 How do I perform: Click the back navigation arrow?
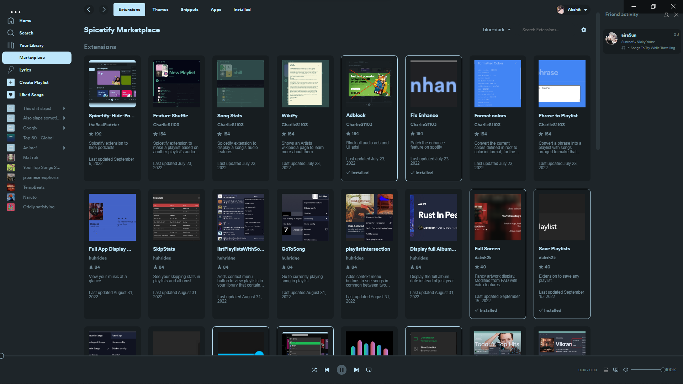point(89,10)
